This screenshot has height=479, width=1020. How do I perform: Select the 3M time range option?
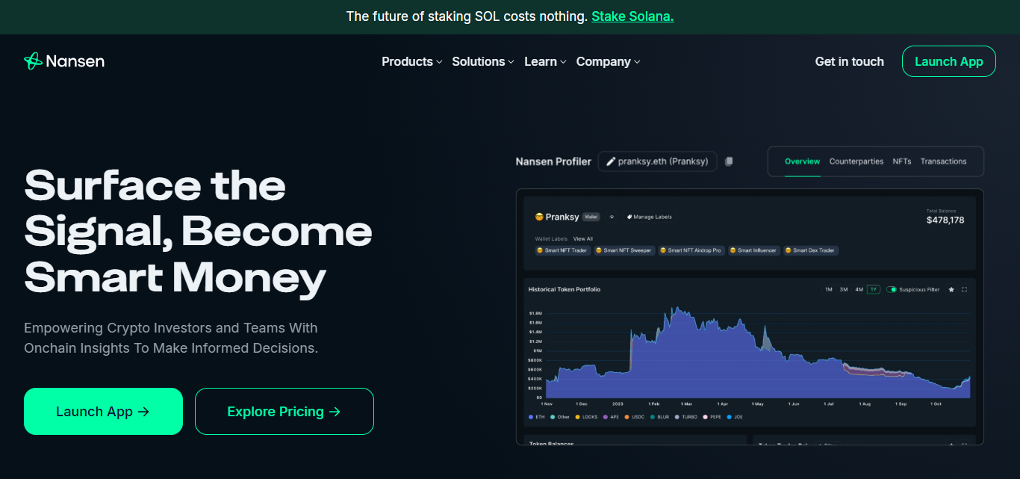844,289
